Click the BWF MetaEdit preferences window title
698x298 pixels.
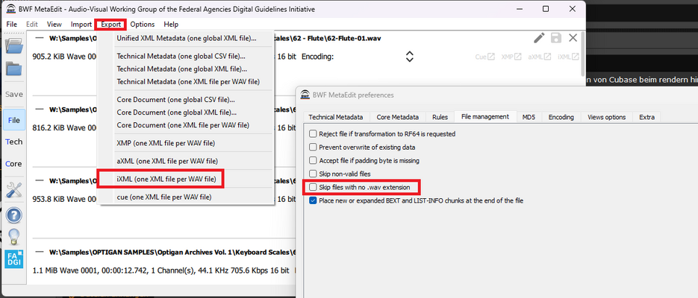[x=353, y=95]
